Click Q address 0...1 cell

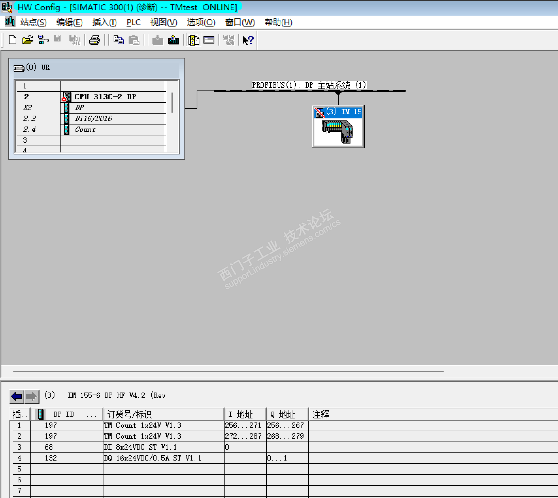click(x=288, y=458)
